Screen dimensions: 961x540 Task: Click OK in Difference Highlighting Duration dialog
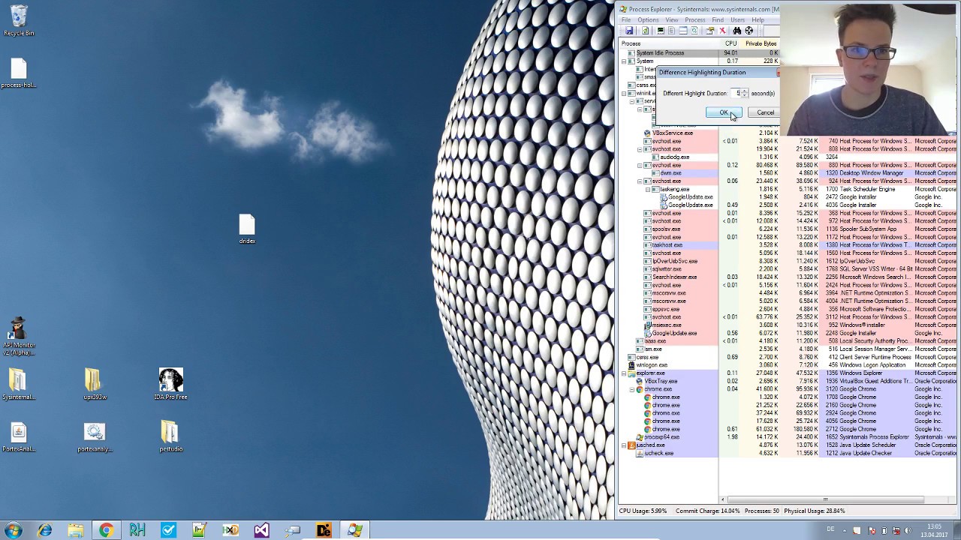724,112
